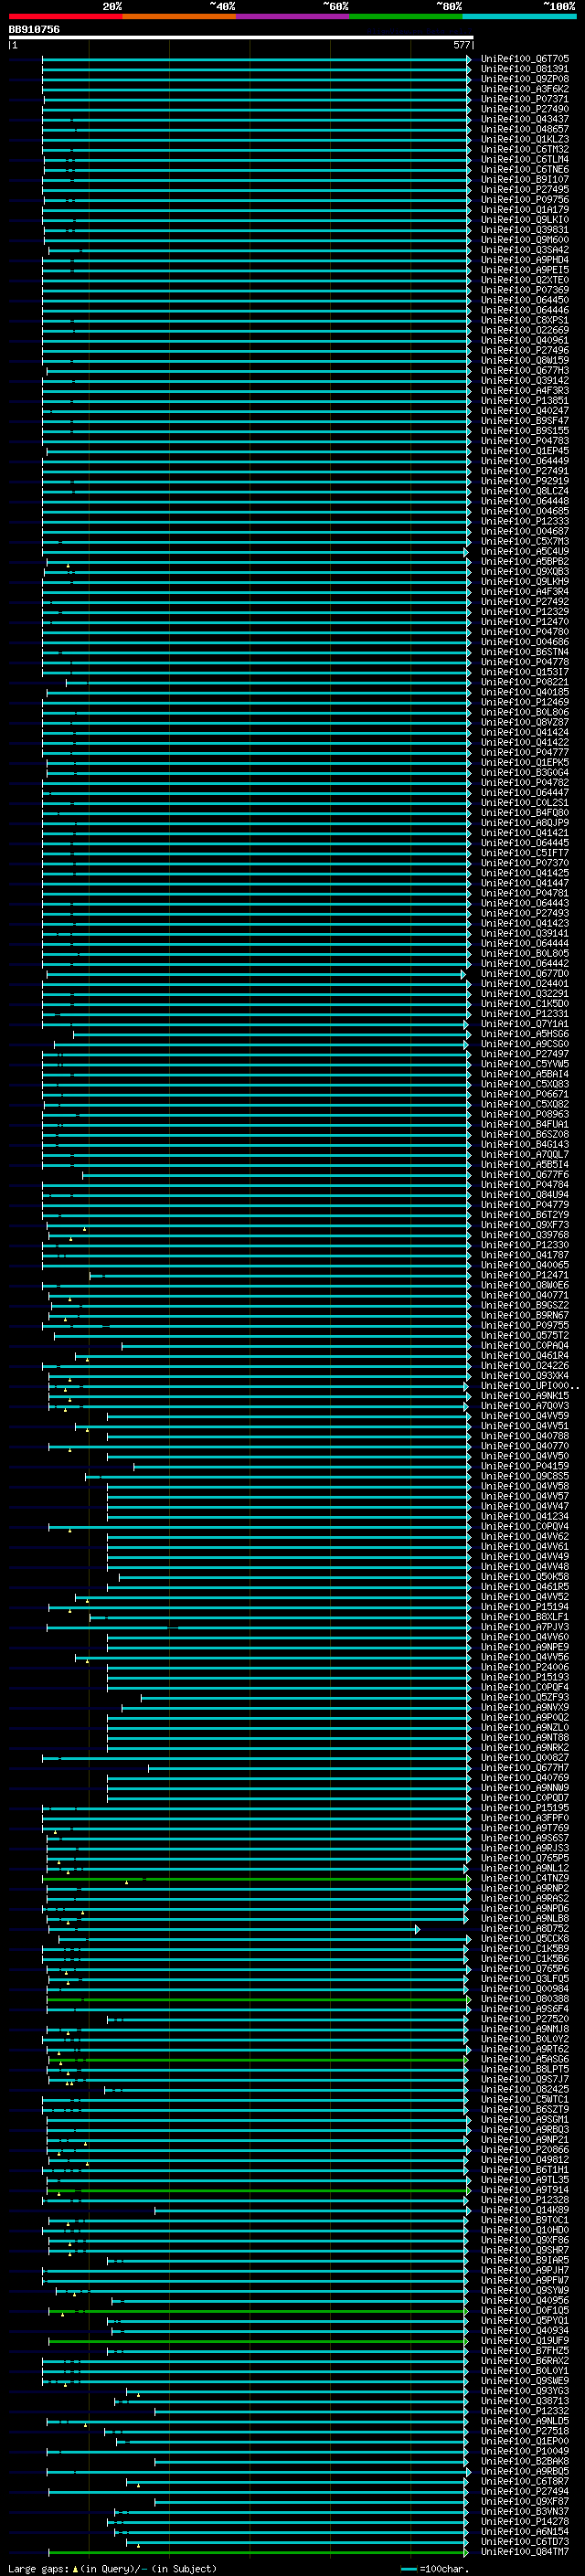
Task: Select label UniRef100_B6STN4
Action: point(525,652)
